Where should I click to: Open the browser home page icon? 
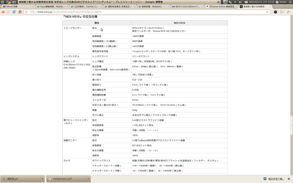click(x=20, y=12)
